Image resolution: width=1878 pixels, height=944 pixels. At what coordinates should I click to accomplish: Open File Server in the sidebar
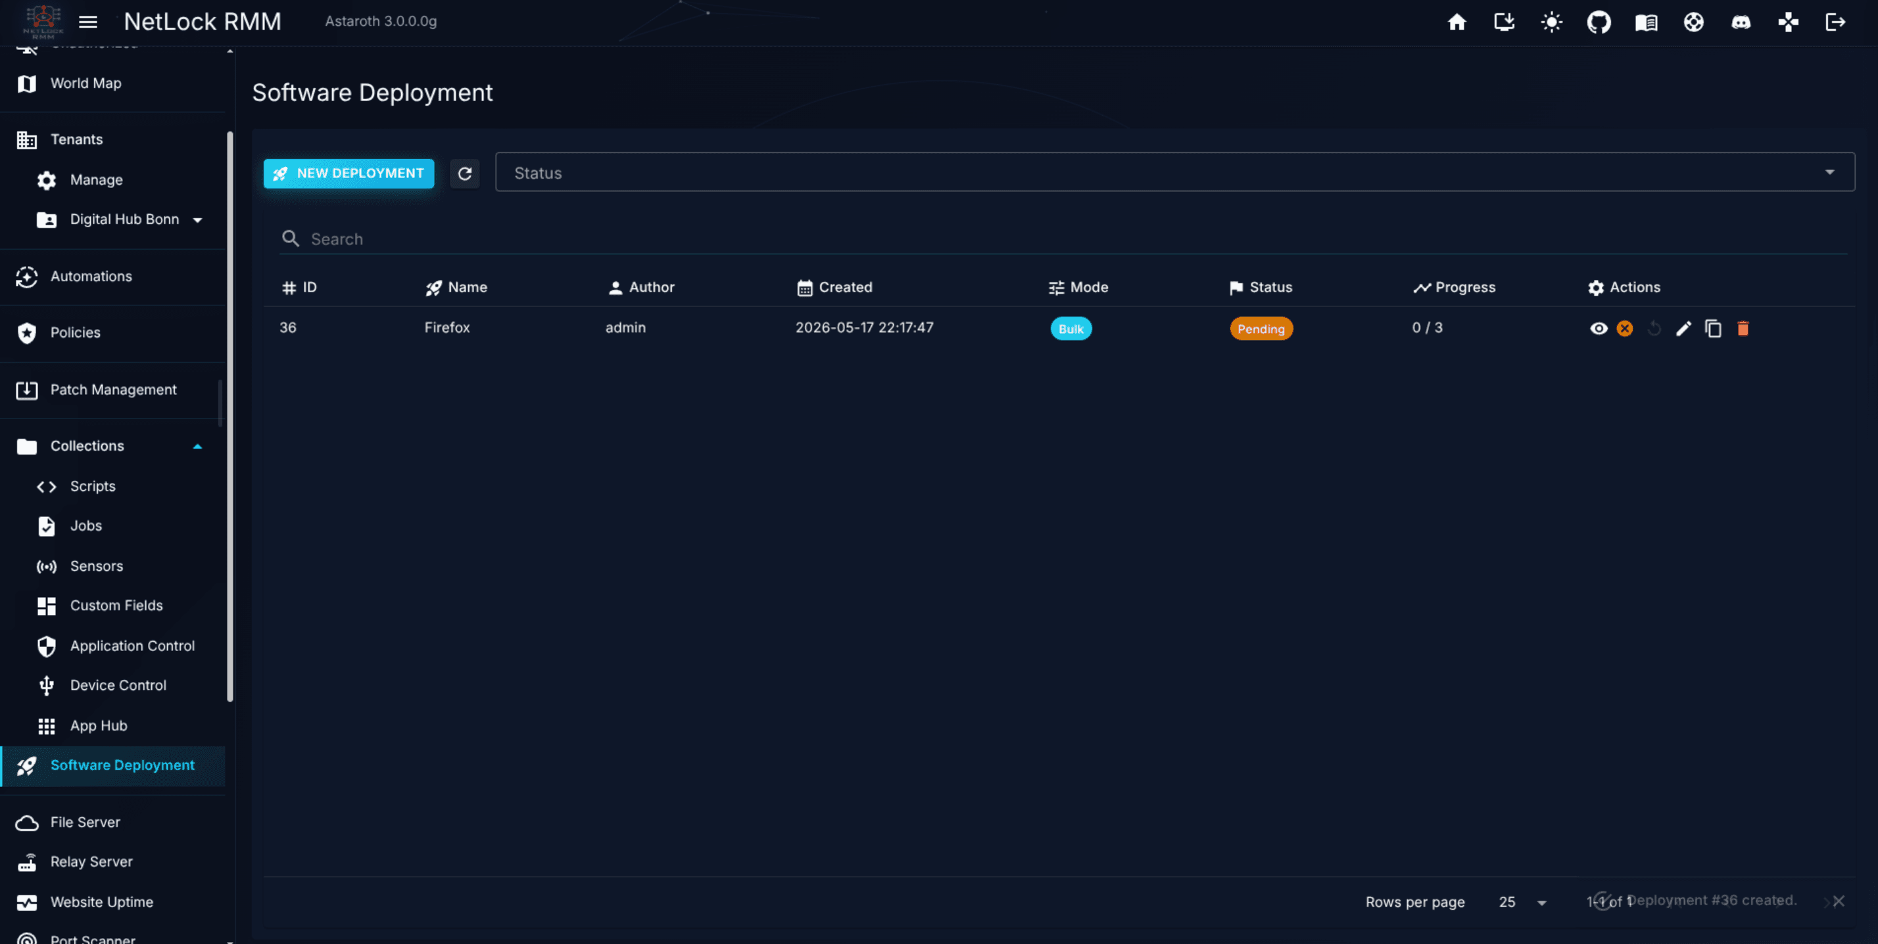(x=113, y=822)
